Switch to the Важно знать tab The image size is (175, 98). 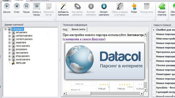coord(78,29)
